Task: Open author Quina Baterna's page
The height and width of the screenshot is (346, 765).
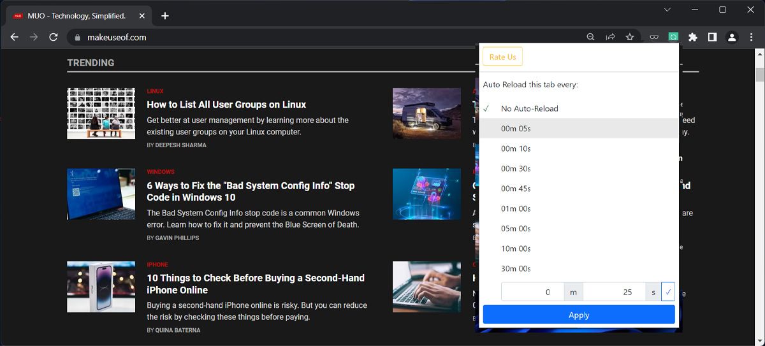Action: 178,330
